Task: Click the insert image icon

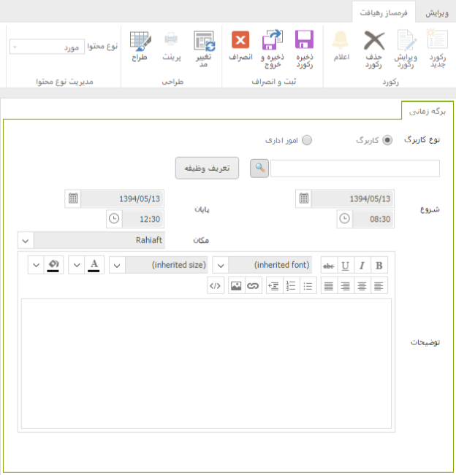Action: [x=236, y=285]
